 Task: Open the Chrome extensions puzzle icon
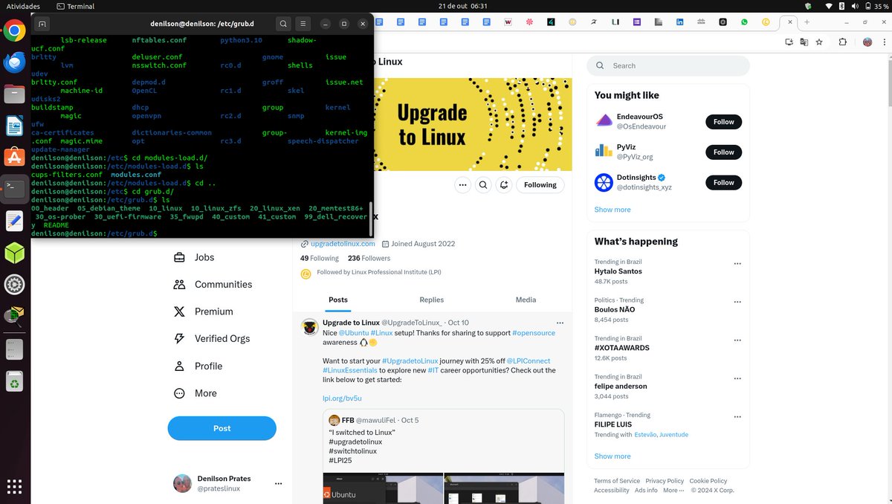pyautogui.click(x=842, y=43)
